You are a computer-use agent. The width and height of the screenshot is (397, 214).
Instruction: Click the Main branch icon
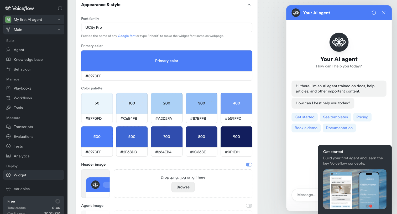tap(8, 29)
